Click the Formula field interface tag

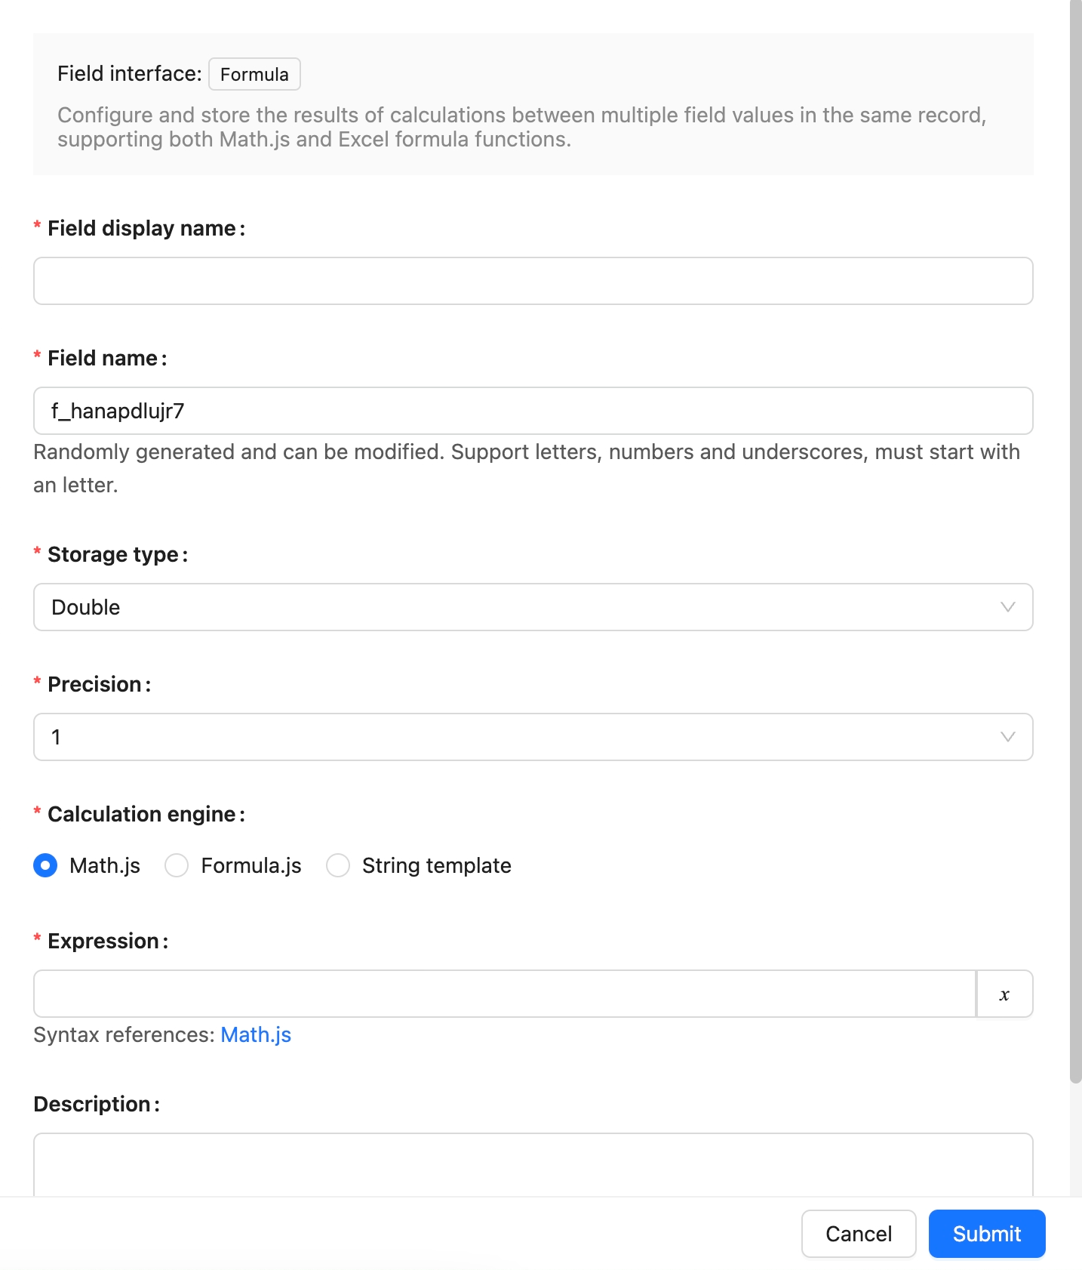[254, 74]
